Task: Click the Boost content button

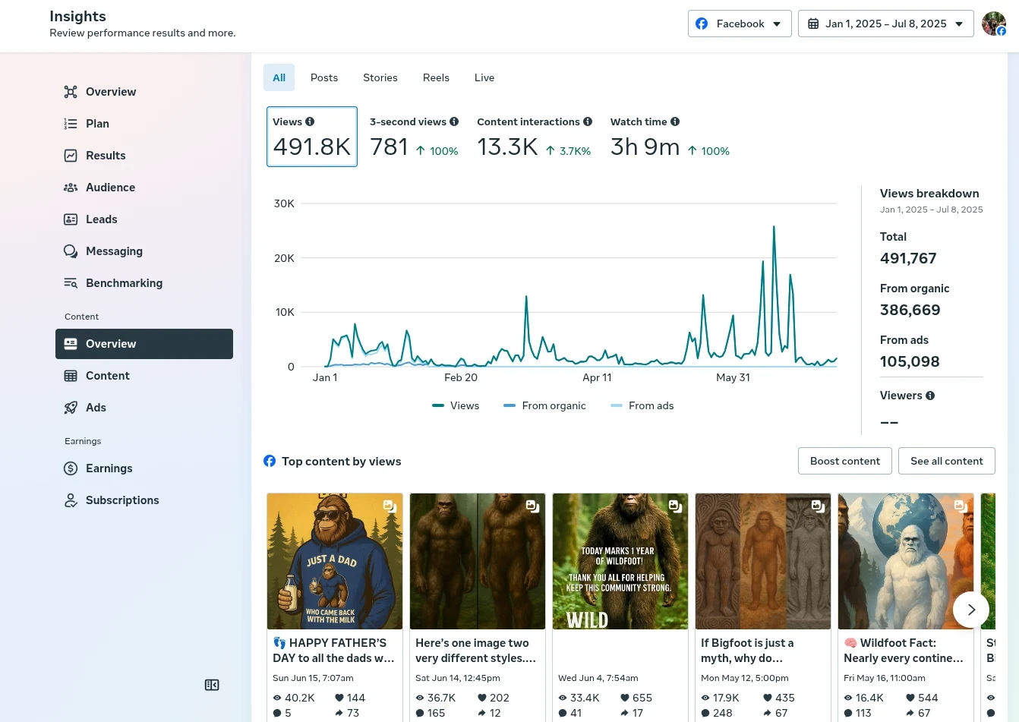Action: [x=845, y=461]
